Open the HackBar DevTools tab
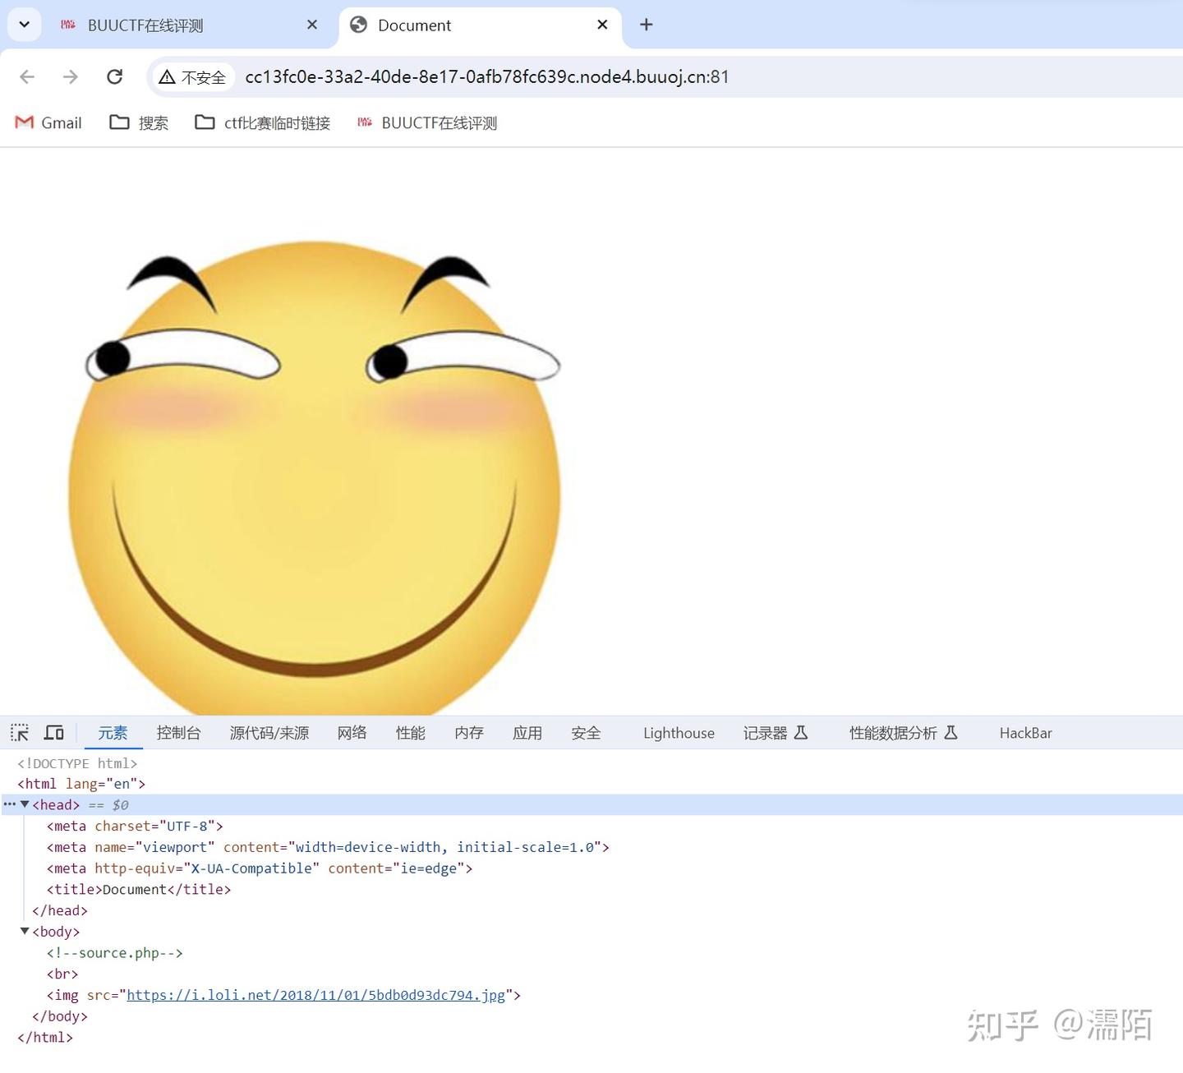Viewport: 1183px width, 1073px height. coord(1025,733)
